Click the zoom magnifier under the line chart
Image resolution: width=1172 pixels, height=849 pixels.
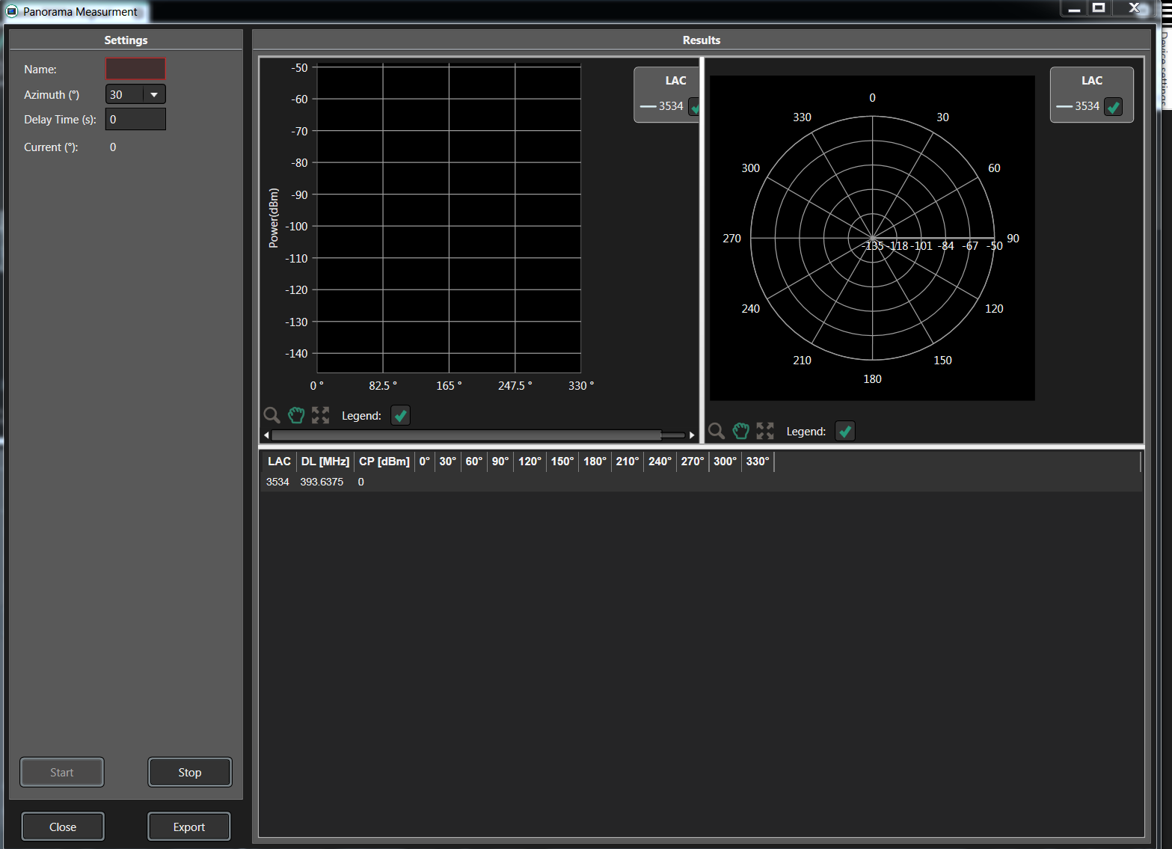coord(271,415)
